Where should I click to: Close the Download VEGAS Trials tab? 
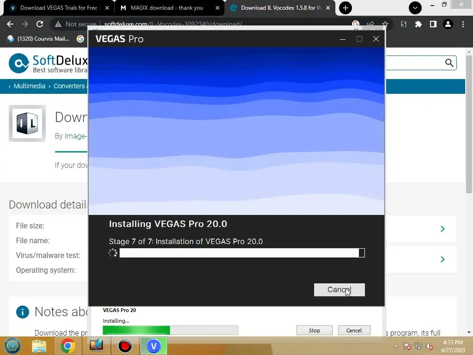click(107, 8)
